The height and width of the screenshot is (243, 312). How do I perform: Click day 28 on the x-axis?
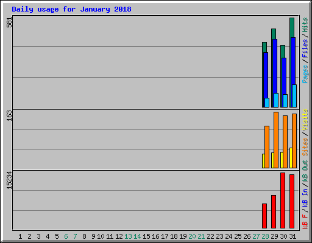265,236
